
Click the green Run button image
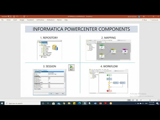tap(71, 68)
